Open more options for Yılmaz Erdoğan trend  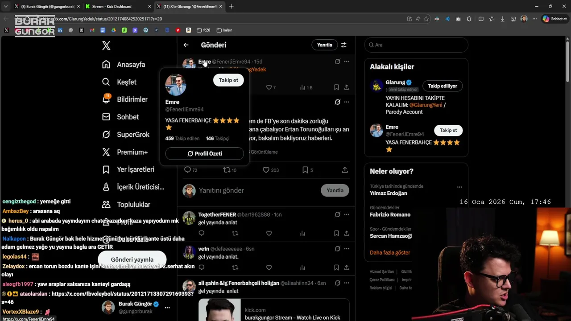(459, 187)
